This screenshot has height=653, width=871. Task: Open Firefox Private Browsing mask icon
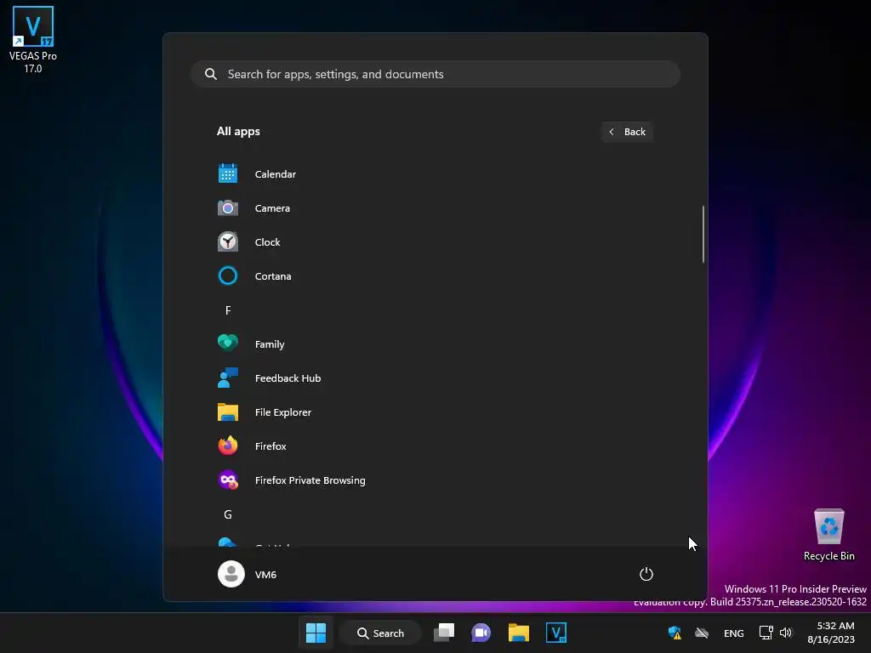point(228,480)
